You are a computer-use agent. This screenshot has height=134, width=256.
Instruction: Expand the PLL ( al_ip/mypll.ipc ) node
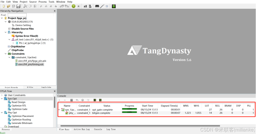(13, 43)
